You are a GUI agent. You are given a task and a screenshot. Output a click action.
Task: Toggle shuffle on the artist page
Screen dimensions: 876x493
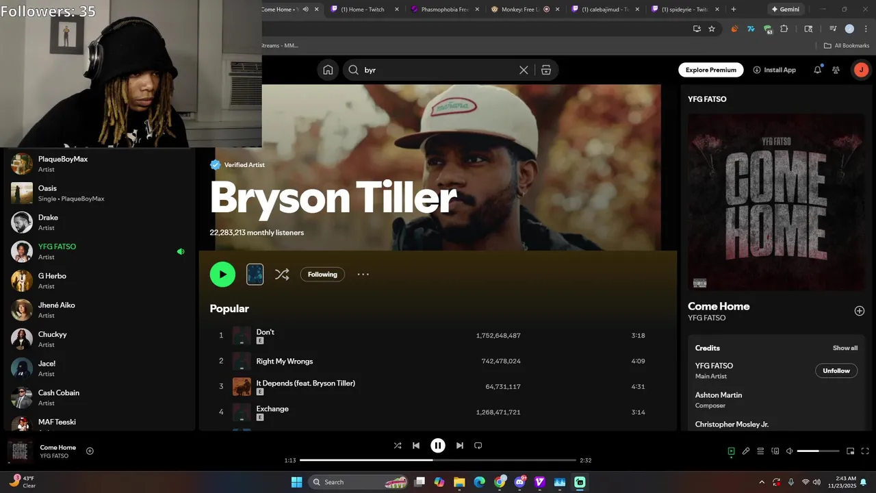pos(282,275)
